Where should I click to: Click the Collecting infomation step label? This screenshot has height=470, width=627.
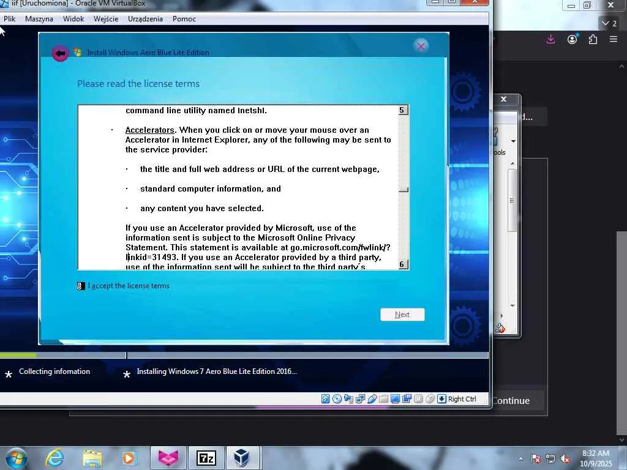54,371
